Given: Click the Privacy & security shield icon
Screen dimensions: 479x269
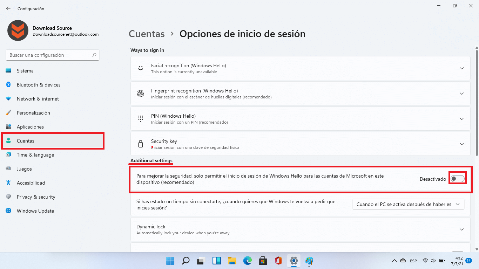Looking at the screenshot, I should coord(8,197).
